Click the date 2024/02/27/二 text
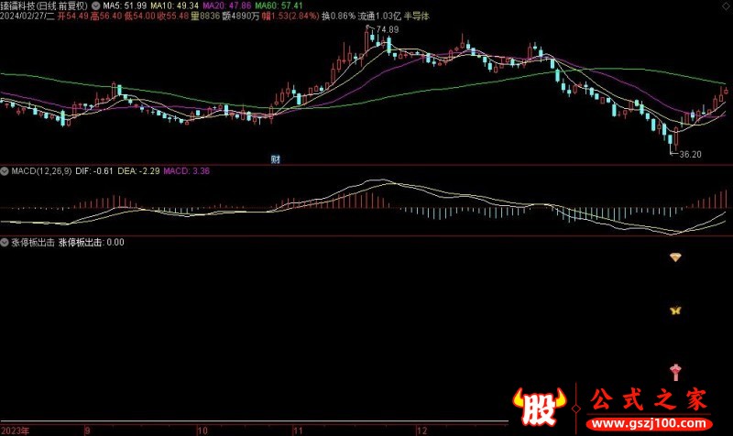The width and height of the screenshot is (733, 436). pyautogui.click(x=27, y=16)
